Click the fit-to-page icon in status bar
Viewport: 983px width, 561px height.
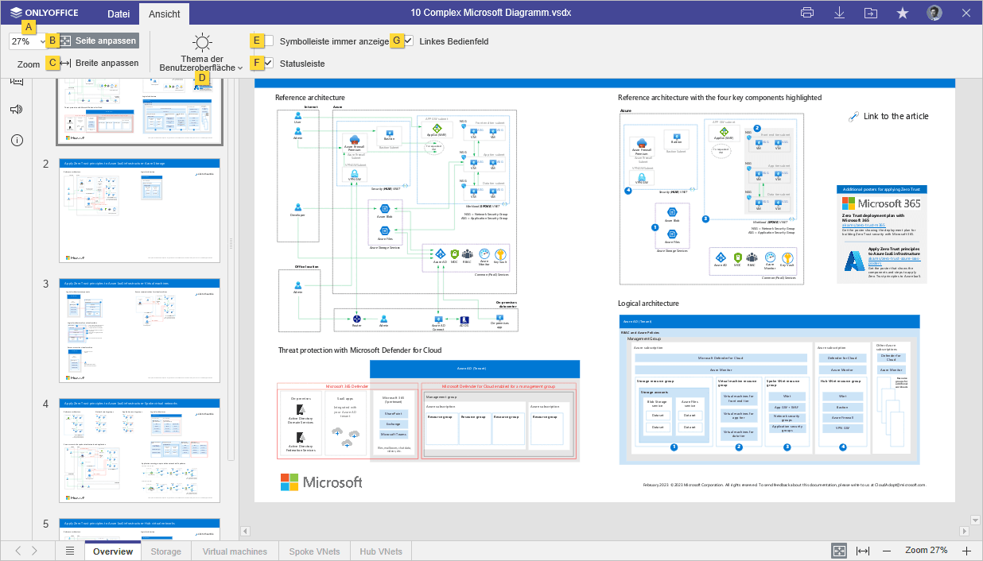(839, 551)
